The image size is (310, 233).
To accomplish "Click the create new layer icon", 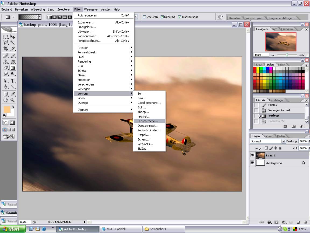I will [x=298, y=222].
